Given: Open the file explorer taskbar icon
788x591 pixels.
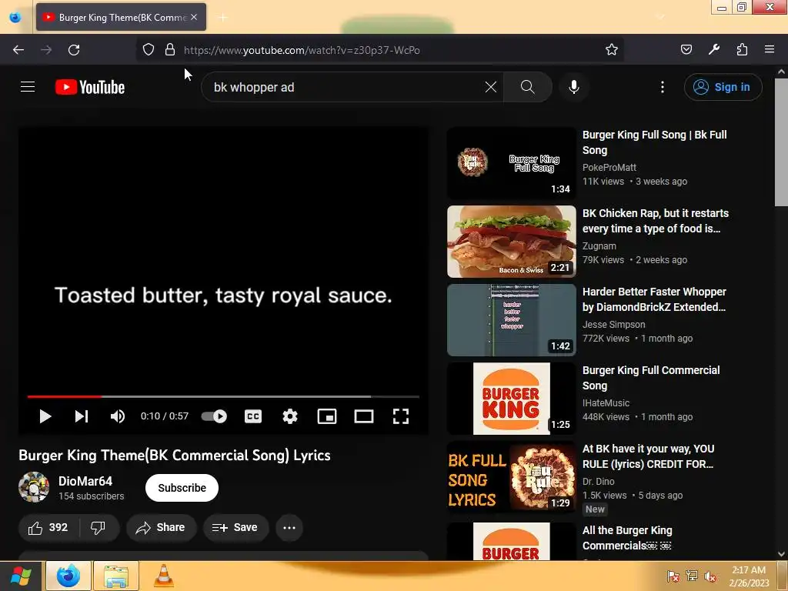Looking at the screenshot, I should (x=116, y=576).
